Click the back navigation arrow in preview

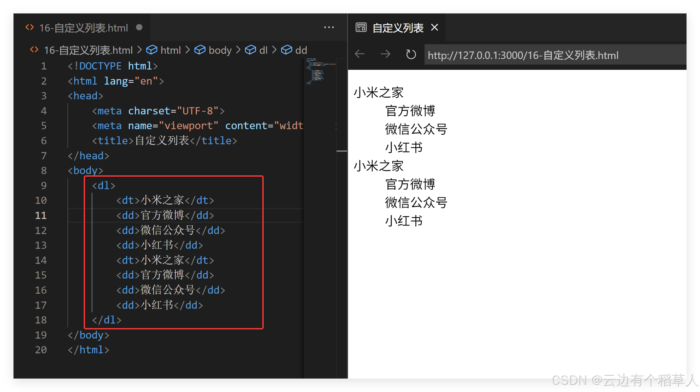point(360,54)
